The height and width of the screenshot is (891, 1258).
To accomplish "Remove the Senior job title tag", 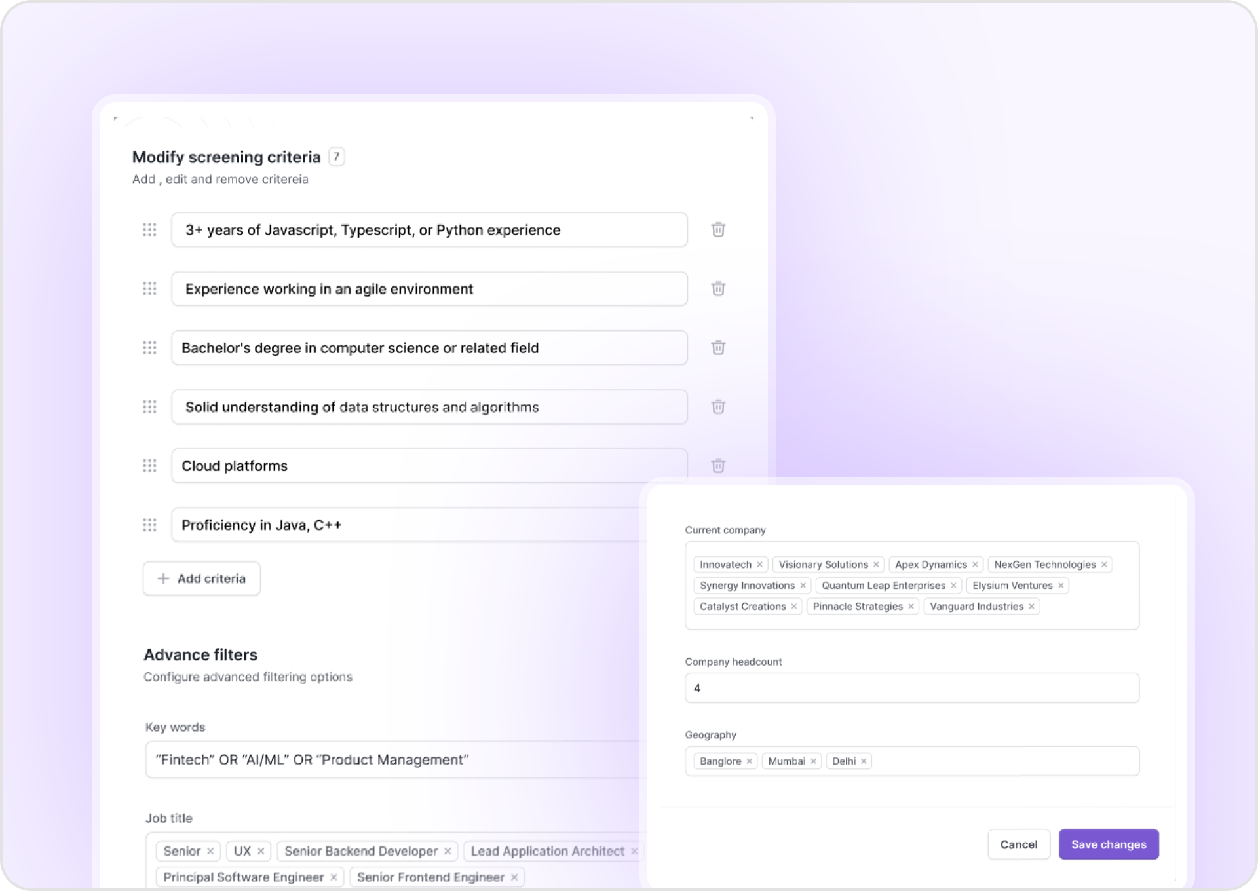I will (x=210, y=851).
